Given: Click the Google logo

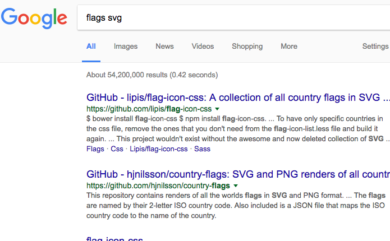Looking at the screenshot, I should tap(34, 18).
